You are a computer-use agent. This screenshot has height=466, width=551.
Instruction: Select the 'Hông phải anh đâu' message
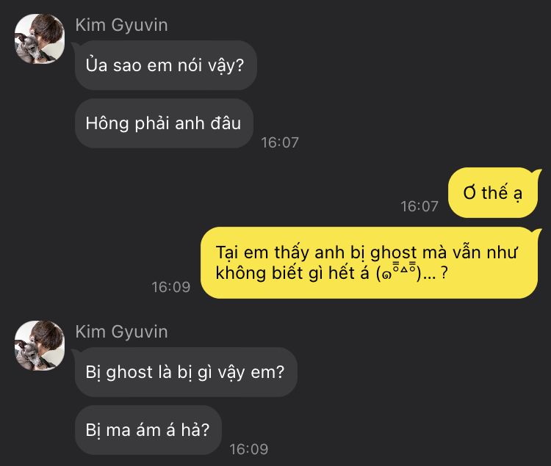point(164,123)
